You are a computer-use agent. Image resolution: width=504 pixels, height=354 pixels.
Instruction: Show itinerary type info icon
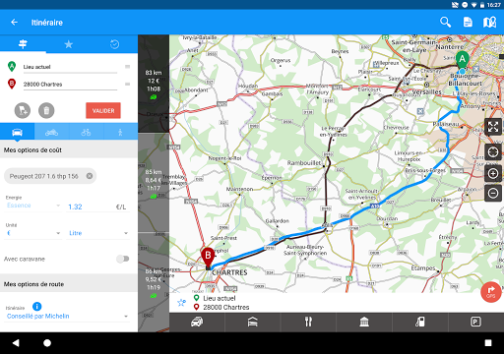pyautogui.click(x=37, y=307)
